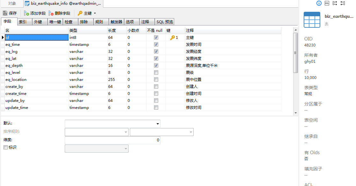This screenshot has height=186, width=356.
Task: Enable not null for create_time
Action: 156,94
